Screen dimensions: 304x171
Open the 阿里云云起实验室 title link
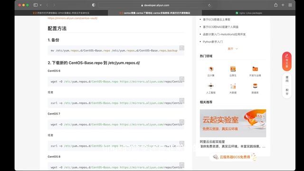tap(212, 142)
